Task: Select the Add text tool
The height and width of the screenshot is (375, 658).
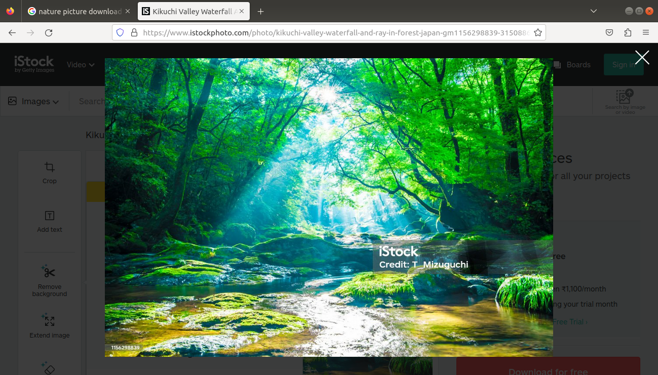Action: (50, 222)
